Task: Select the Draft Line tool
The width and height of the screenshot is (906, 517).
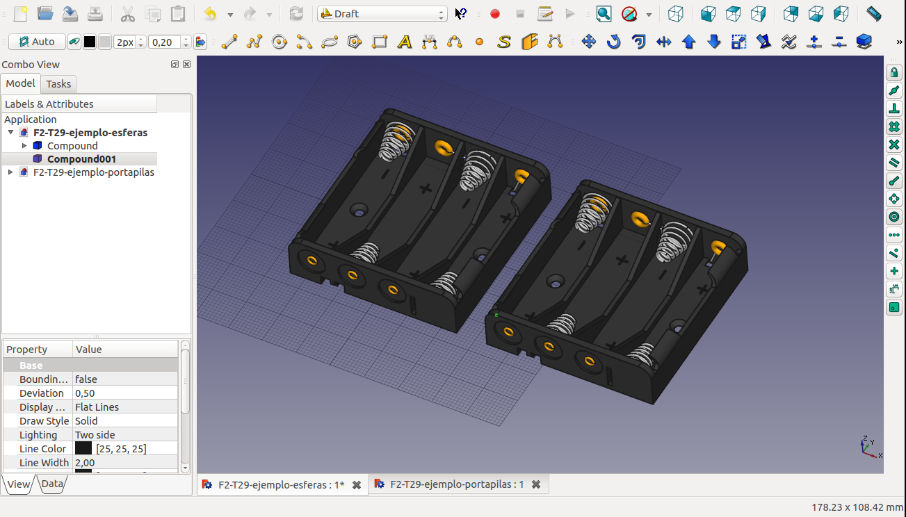Action: click(x=229, y=42)
